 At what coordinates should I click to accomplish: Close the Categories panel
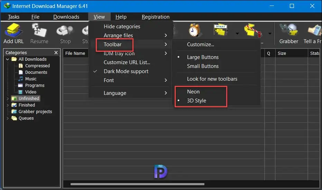point(56,53)
